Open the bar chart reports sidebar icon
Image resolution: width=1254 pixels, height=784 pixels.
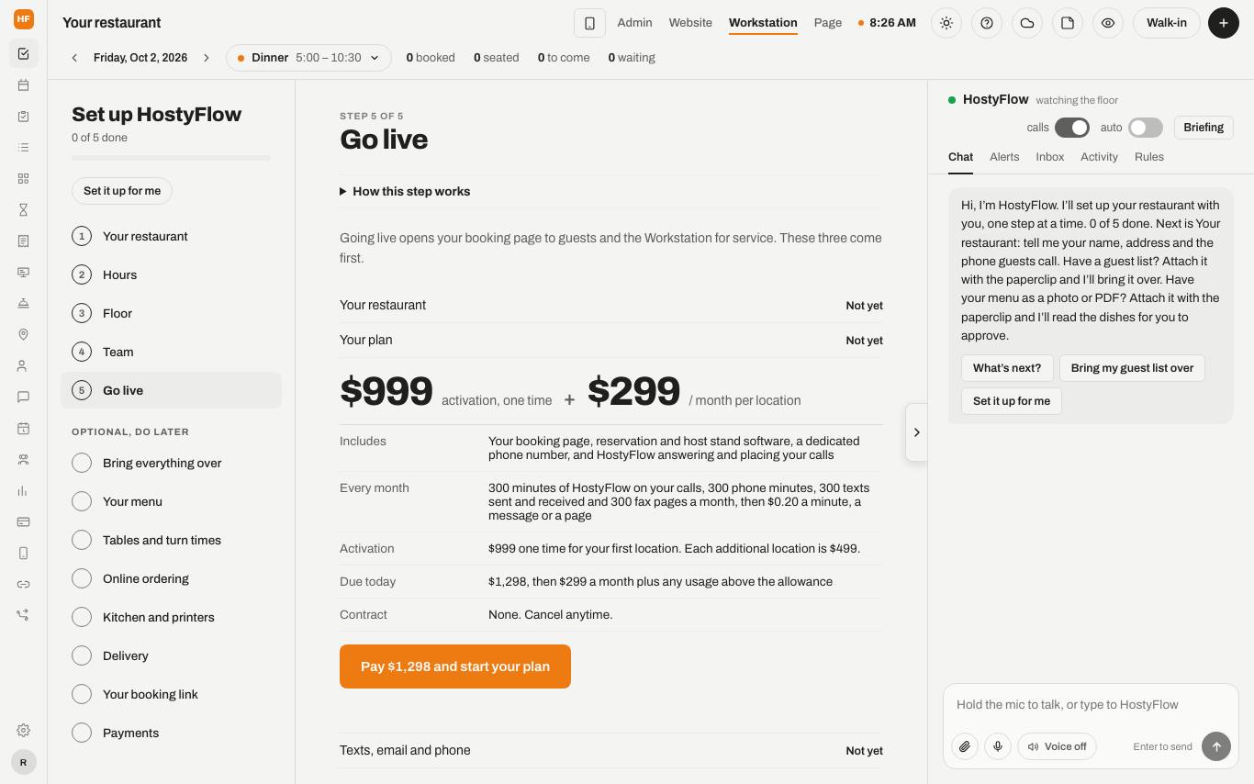click(x=24, y=491)
